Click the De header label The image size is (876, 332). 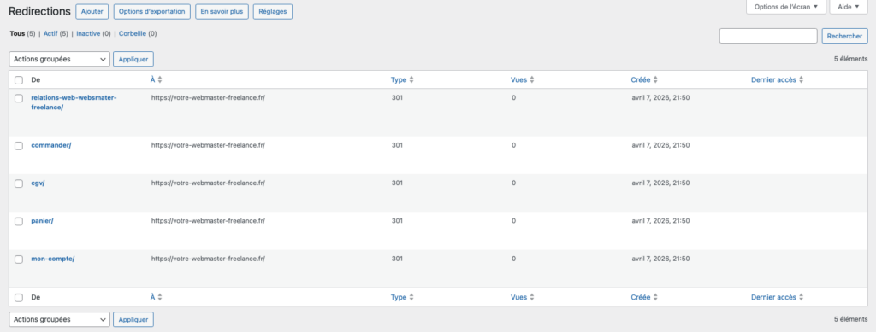pyautogui.click(x=36, y=80)
